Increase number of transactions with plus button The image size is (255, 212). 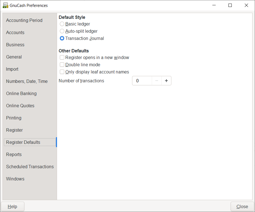166,81
